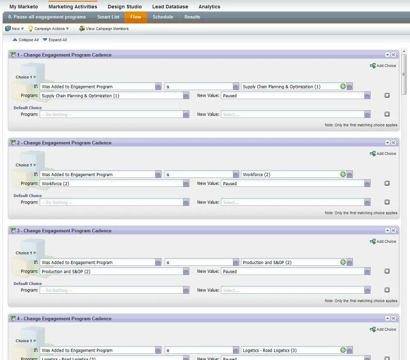This screenshot has height=360, width=410.
Task: Click green plus next to Supply Chain Planning value
Action: coord(343,86)
